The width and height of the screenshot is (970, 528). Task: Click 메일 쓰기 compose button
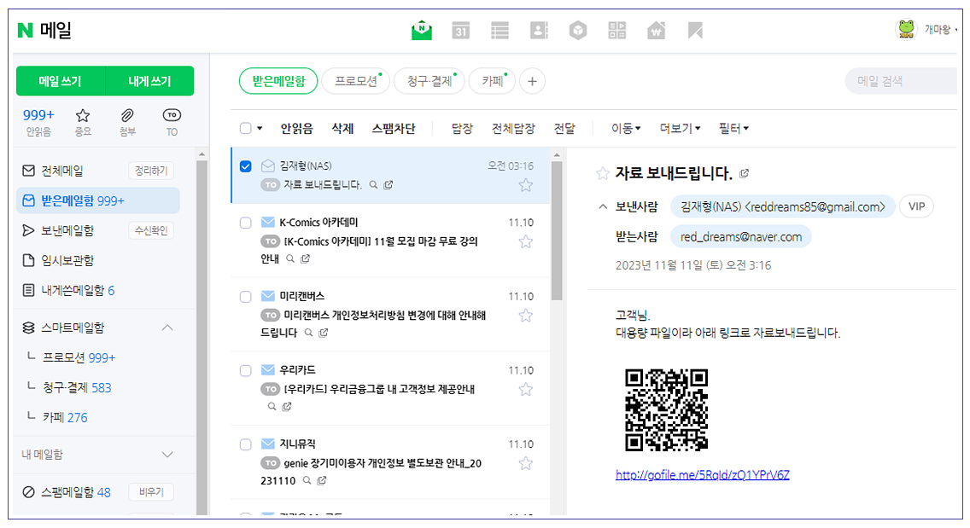(x=61, y=81)
